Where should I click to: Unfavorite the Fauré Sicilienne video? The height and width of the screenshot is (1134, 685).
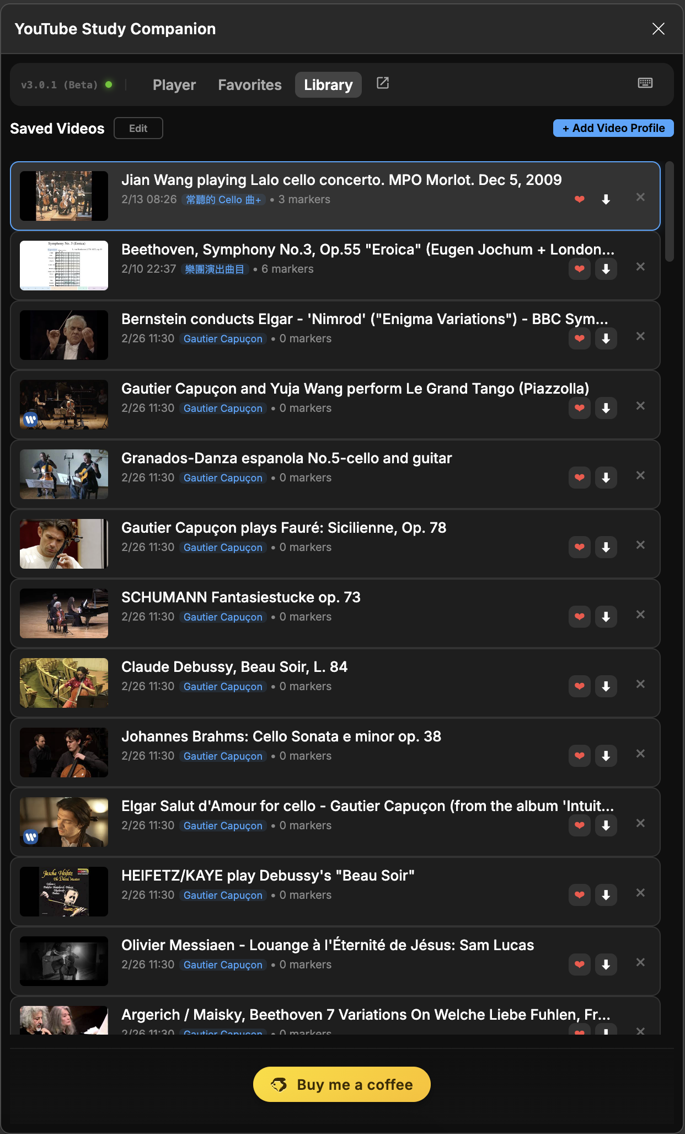tap(579, 548)
